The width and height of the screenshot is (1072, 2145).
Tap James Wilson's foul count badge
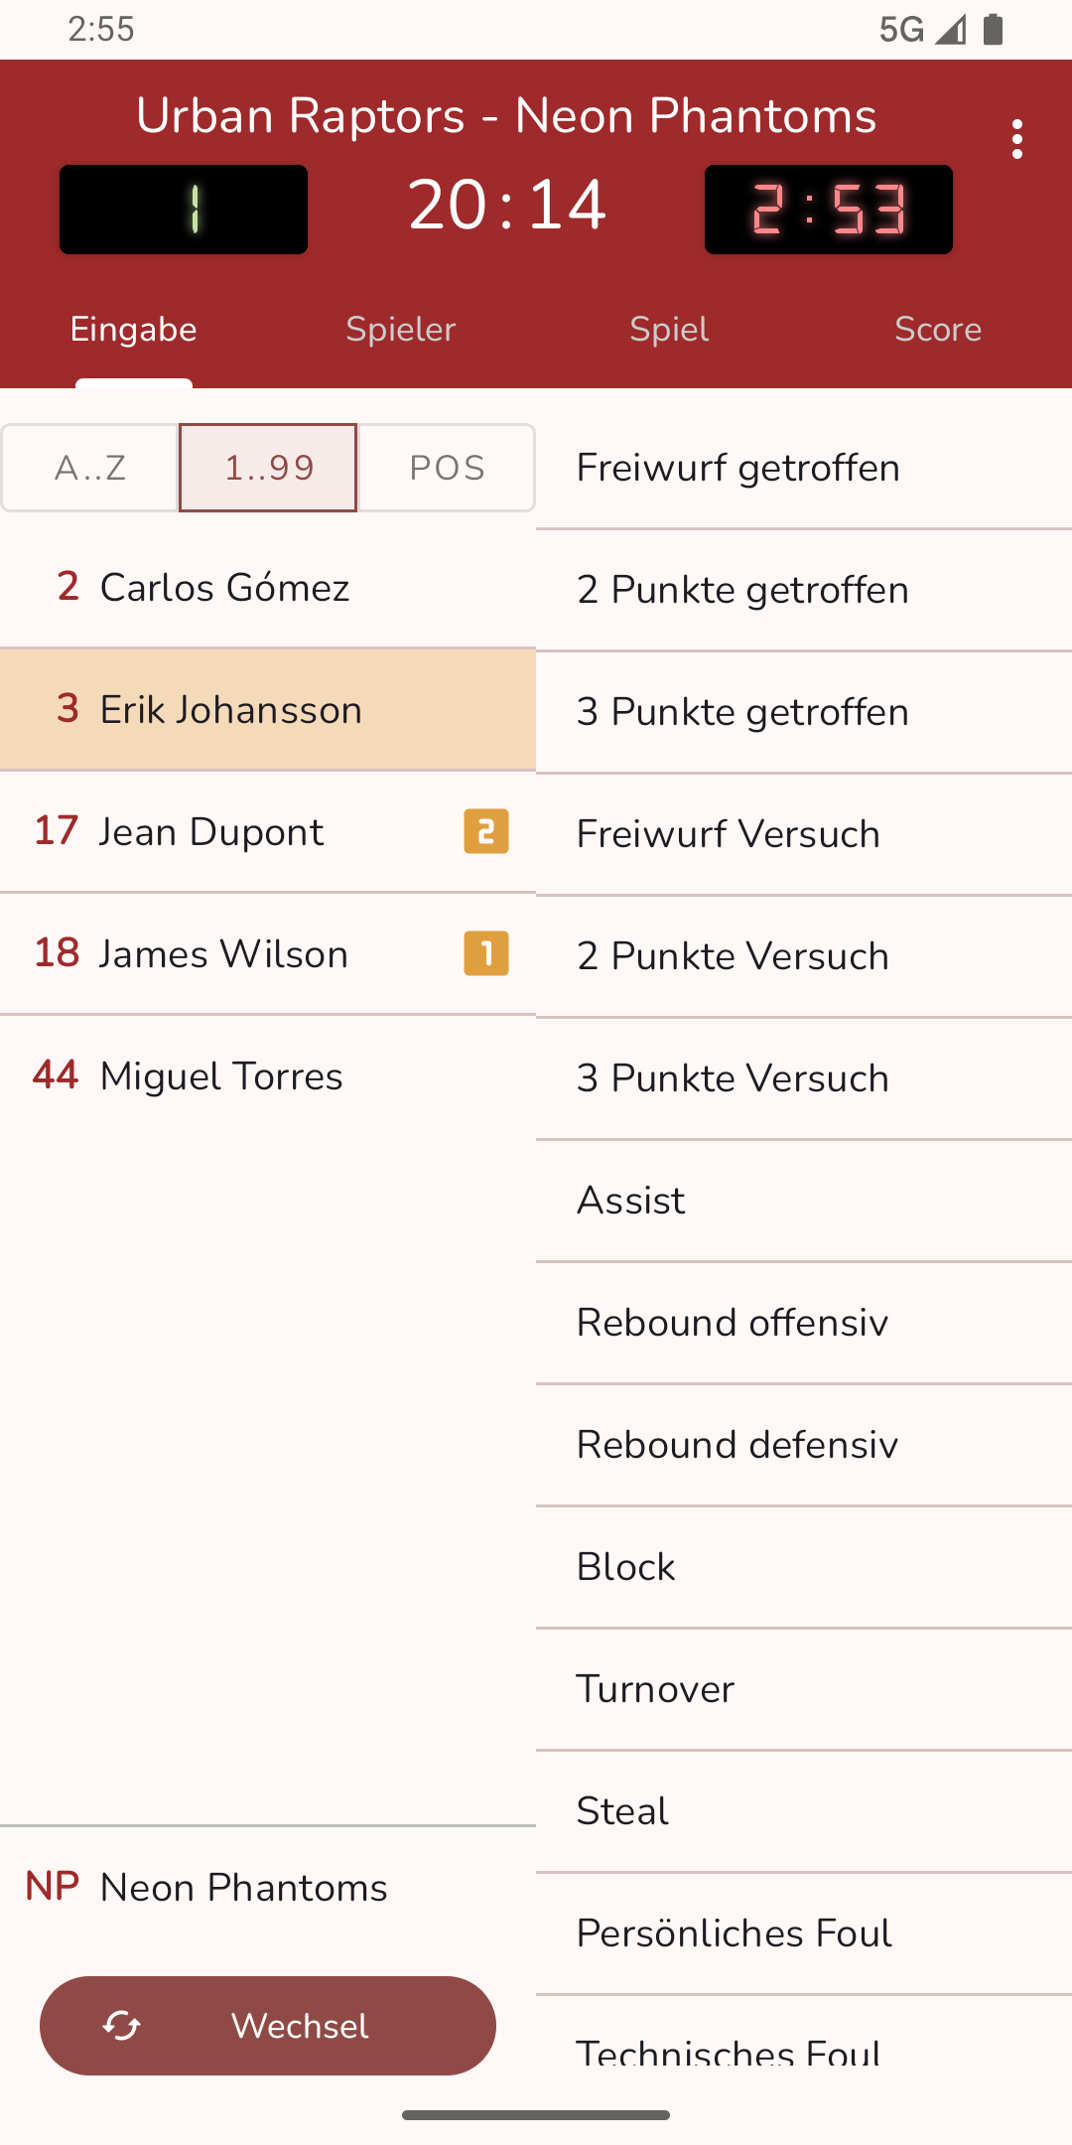coord(486,953)
